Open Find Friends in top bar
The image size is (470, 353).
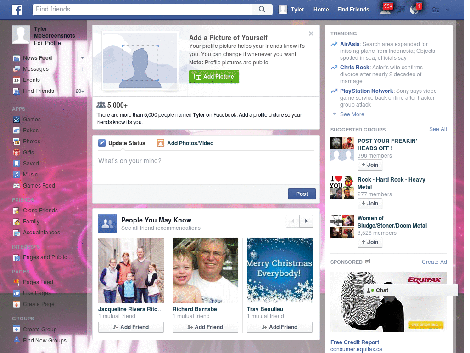tap(353, 10)
